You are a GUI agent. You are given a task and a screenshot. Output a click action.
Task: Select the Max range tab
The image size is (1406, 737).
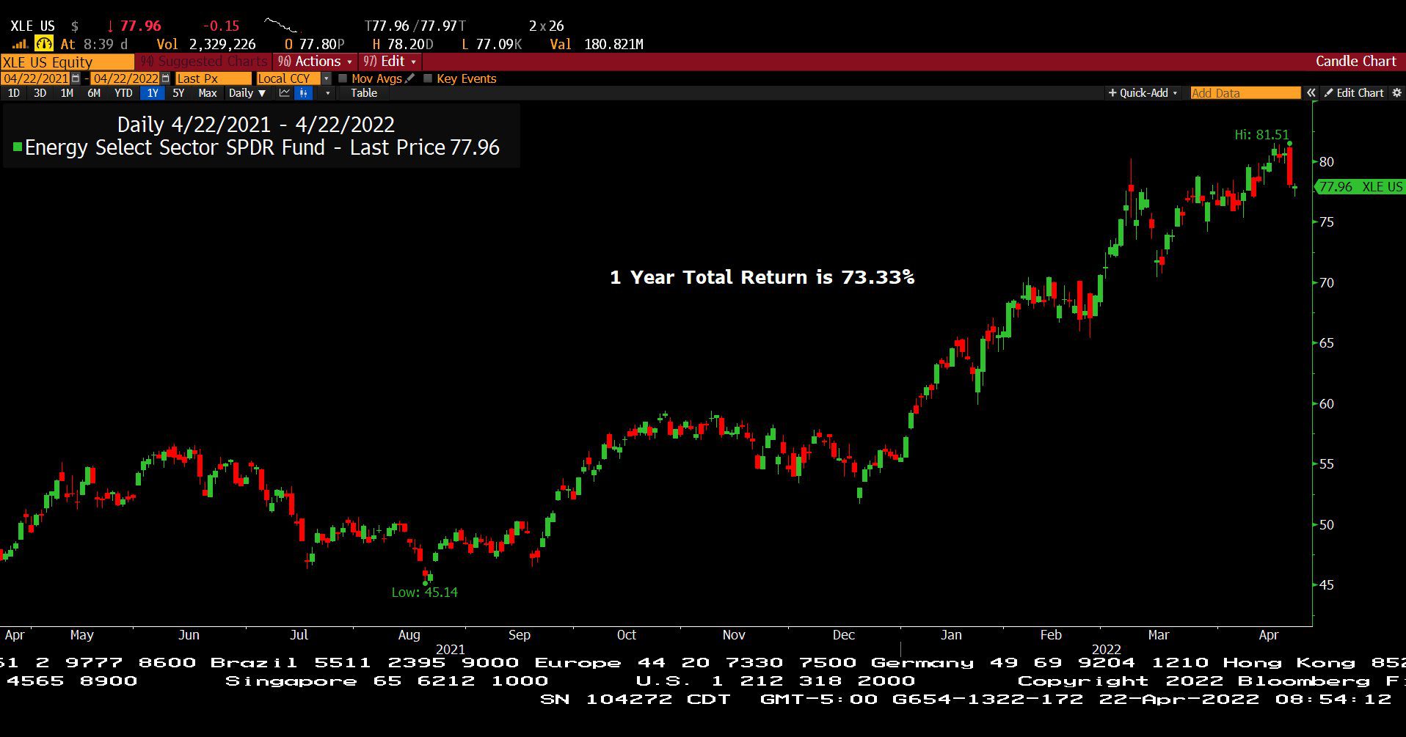click(x=208, y=93)
